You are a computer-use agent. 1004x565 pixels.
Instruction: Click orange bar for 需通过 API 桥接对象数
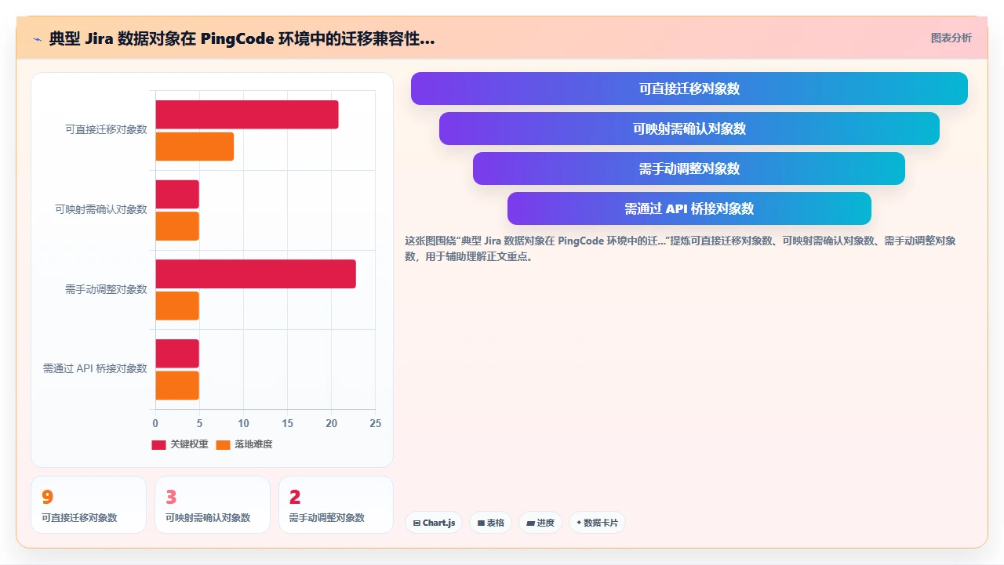(177, 386)
